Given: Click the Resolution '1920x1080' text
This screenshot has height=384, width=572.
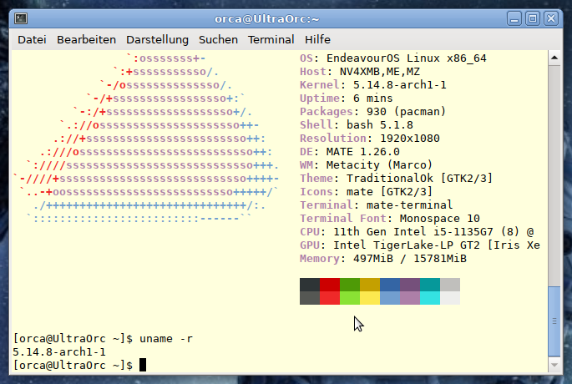Looking at the screenshot, I should click(x=410, y=139).
